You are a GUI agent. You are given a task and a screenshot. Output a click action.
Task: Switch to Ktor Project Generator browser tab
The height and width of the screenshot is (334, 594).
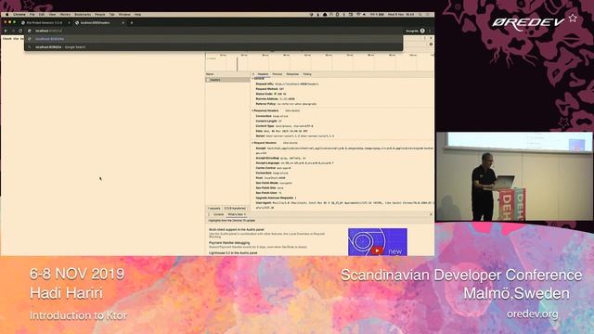coord(44,22)
